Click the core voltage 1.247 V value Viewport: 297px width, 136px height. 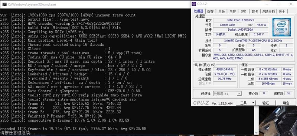tap(259, 34)
